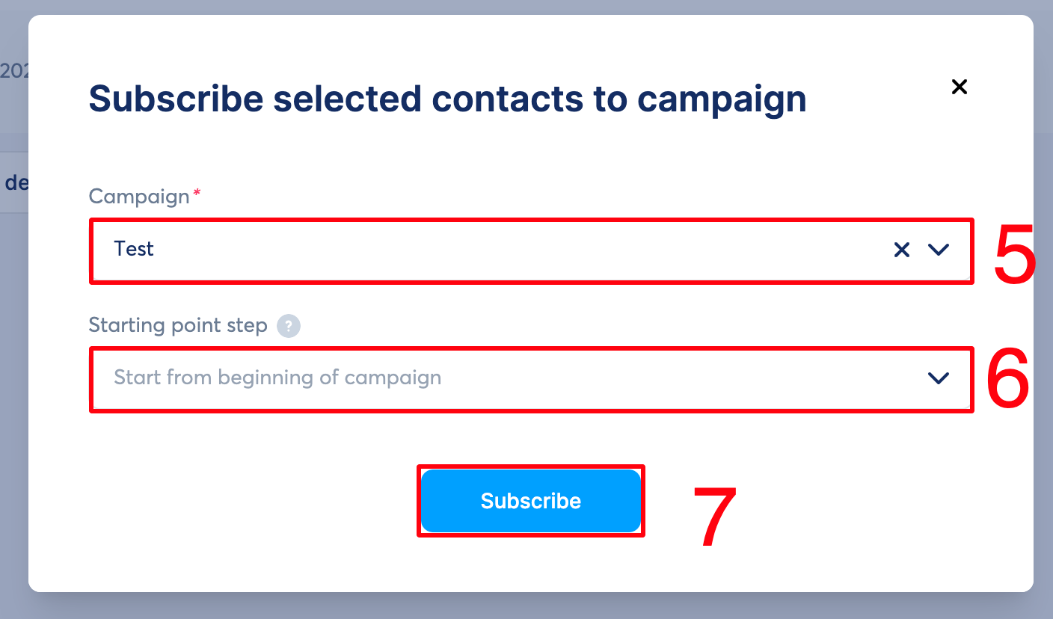Viewport: 1053px width, 619px height.
Task: Click the blue Subscribe button
Action: [531, 501]
